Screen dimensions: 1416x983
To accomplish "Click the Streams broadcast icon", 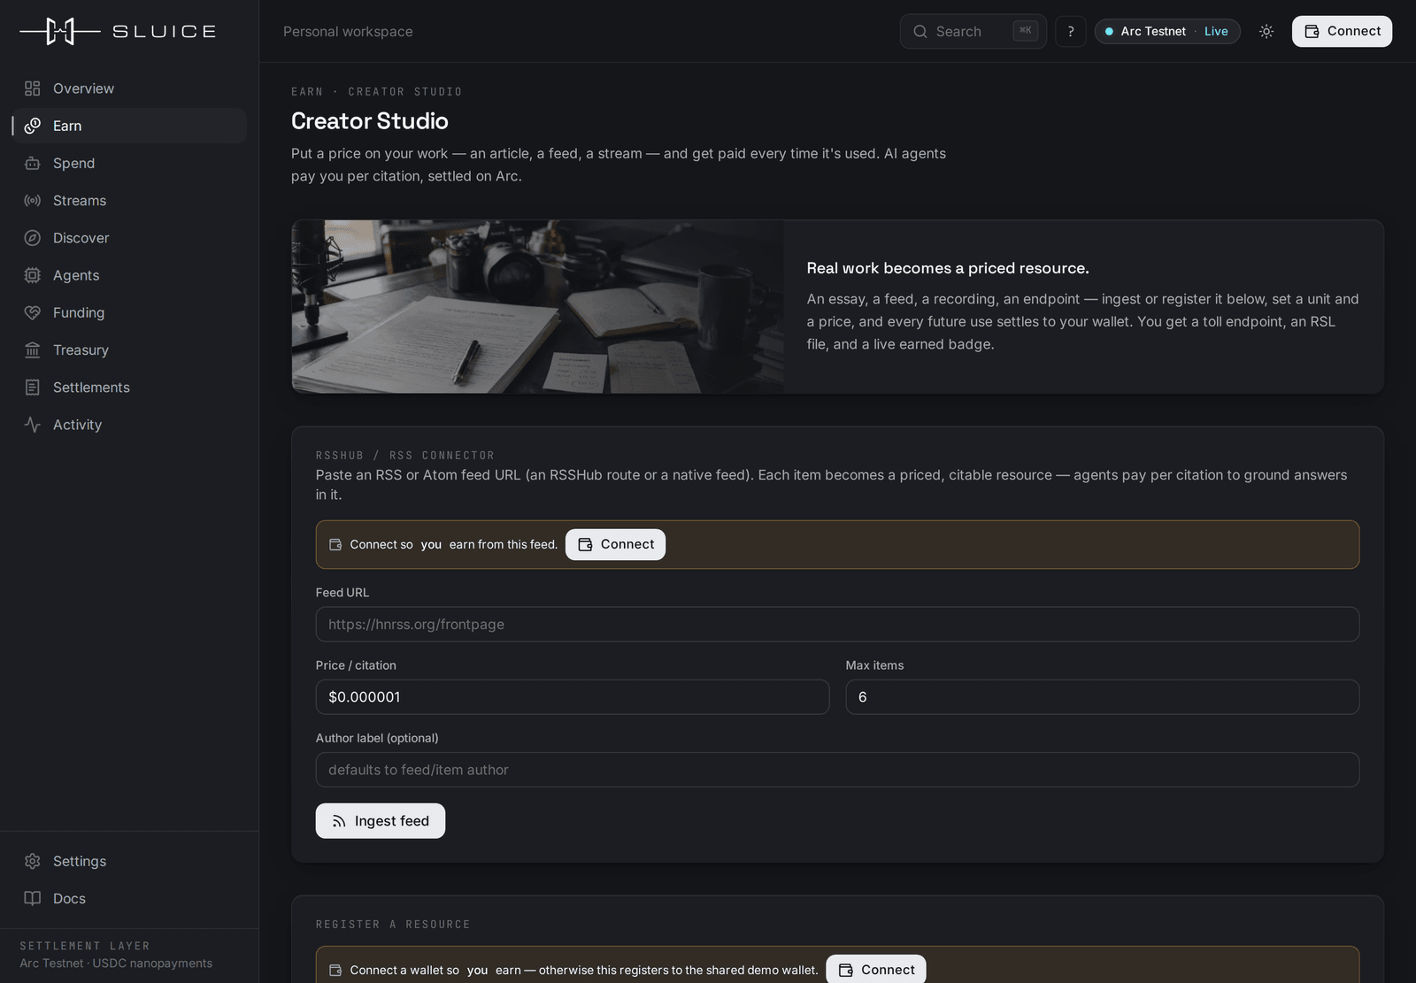I will pos(33,201).
